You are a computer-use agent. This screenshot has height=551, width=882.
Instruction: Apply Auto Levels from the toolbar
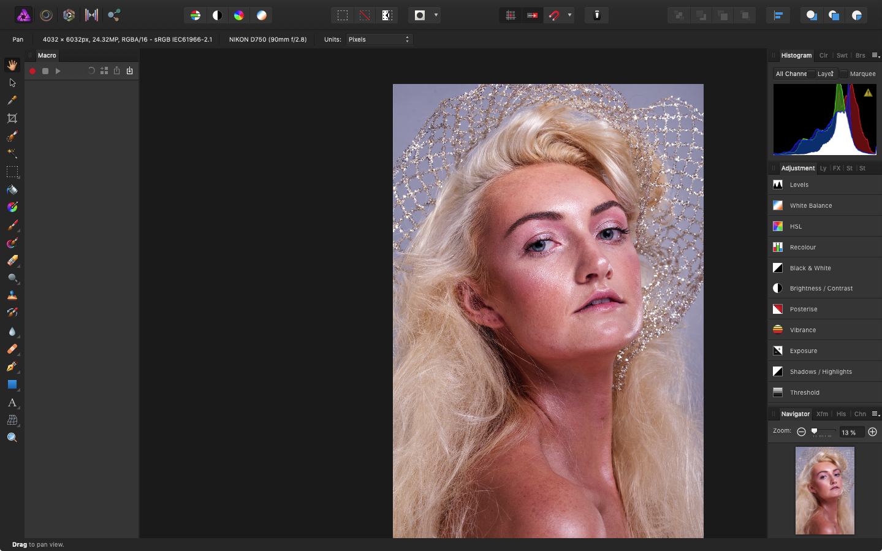pos(196,15)
